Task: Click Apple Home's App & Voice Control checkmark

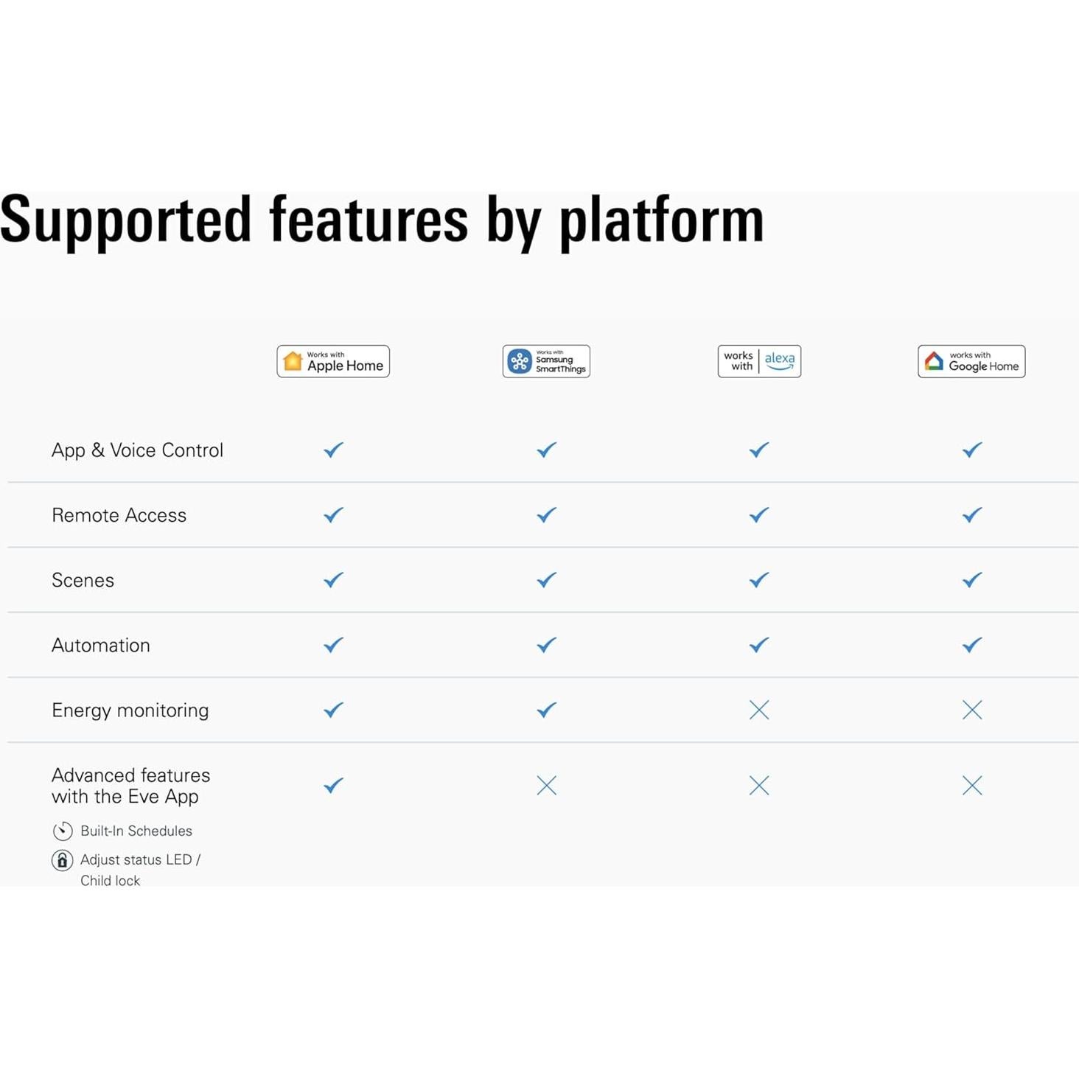Action: [334, 450]
